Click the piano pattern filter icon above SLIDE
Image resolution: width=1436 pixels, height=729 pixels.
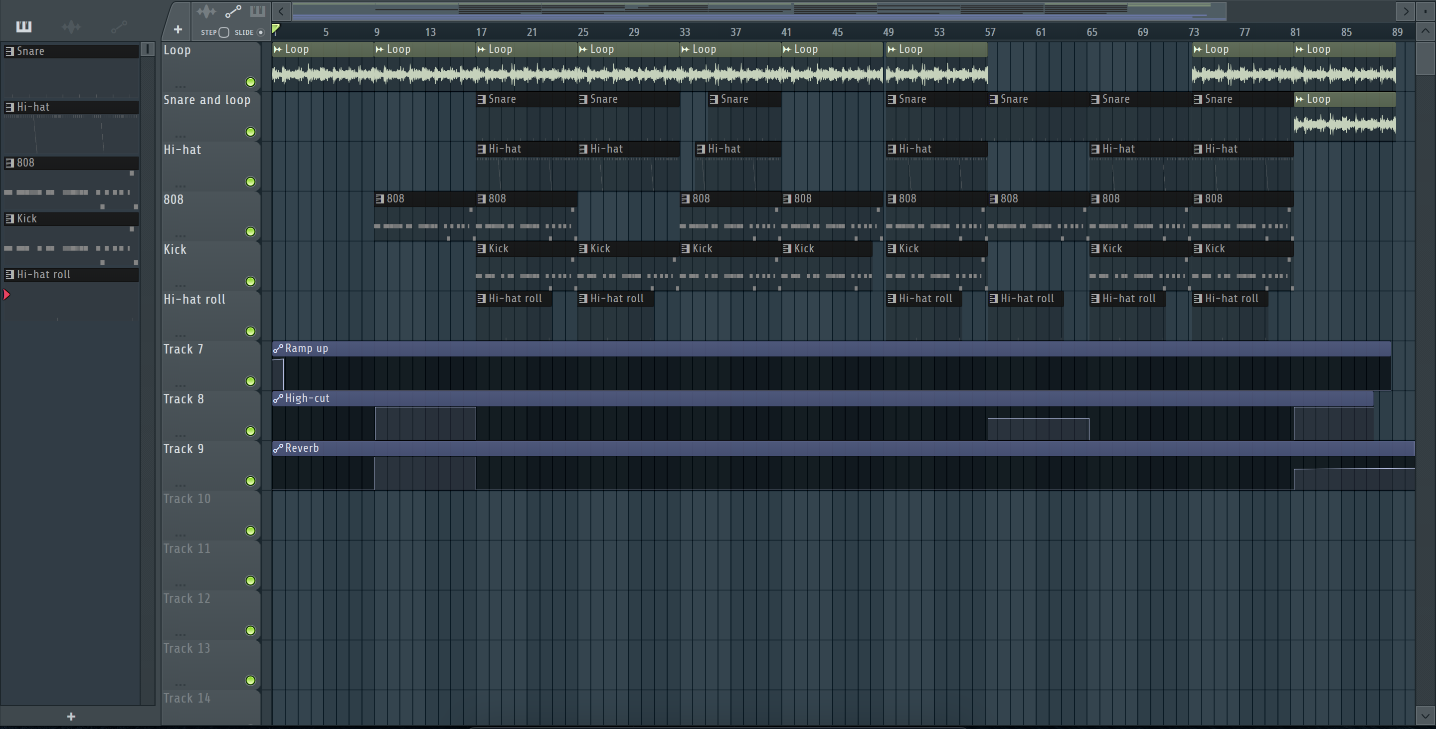point(258,11)
